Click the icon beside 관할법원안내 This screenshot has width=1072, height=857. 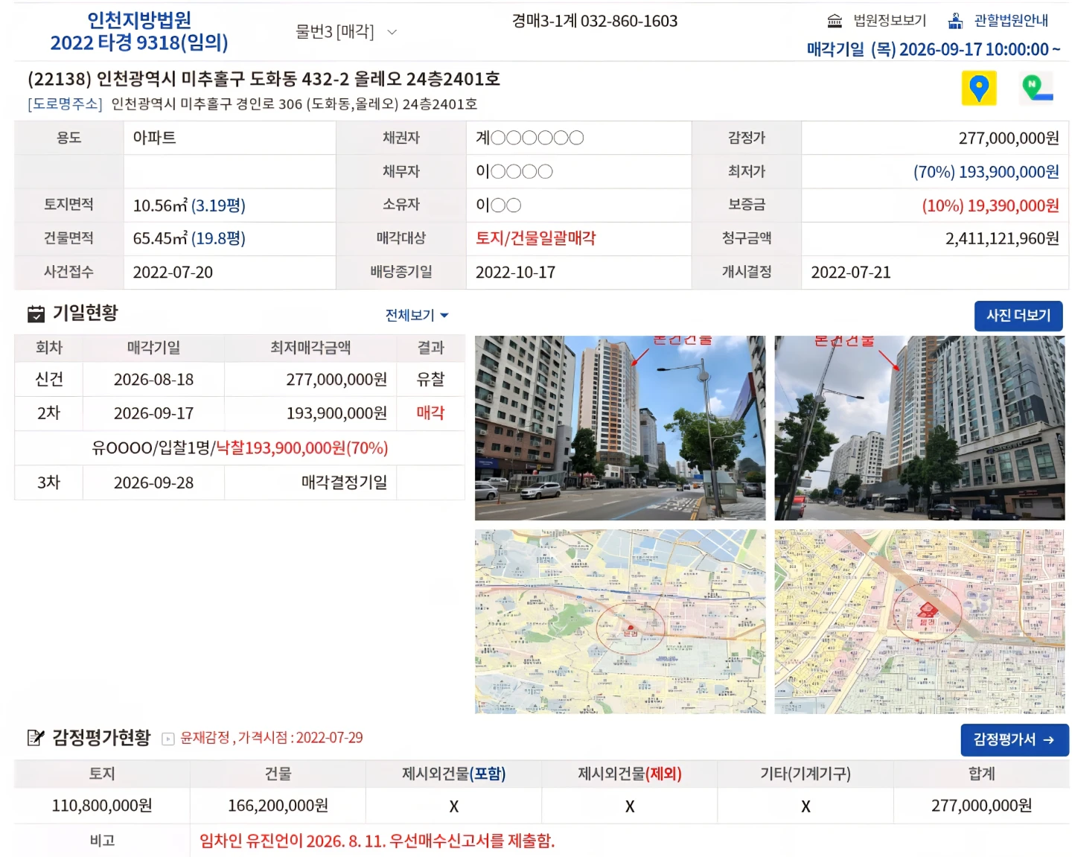tap(955, 21)
